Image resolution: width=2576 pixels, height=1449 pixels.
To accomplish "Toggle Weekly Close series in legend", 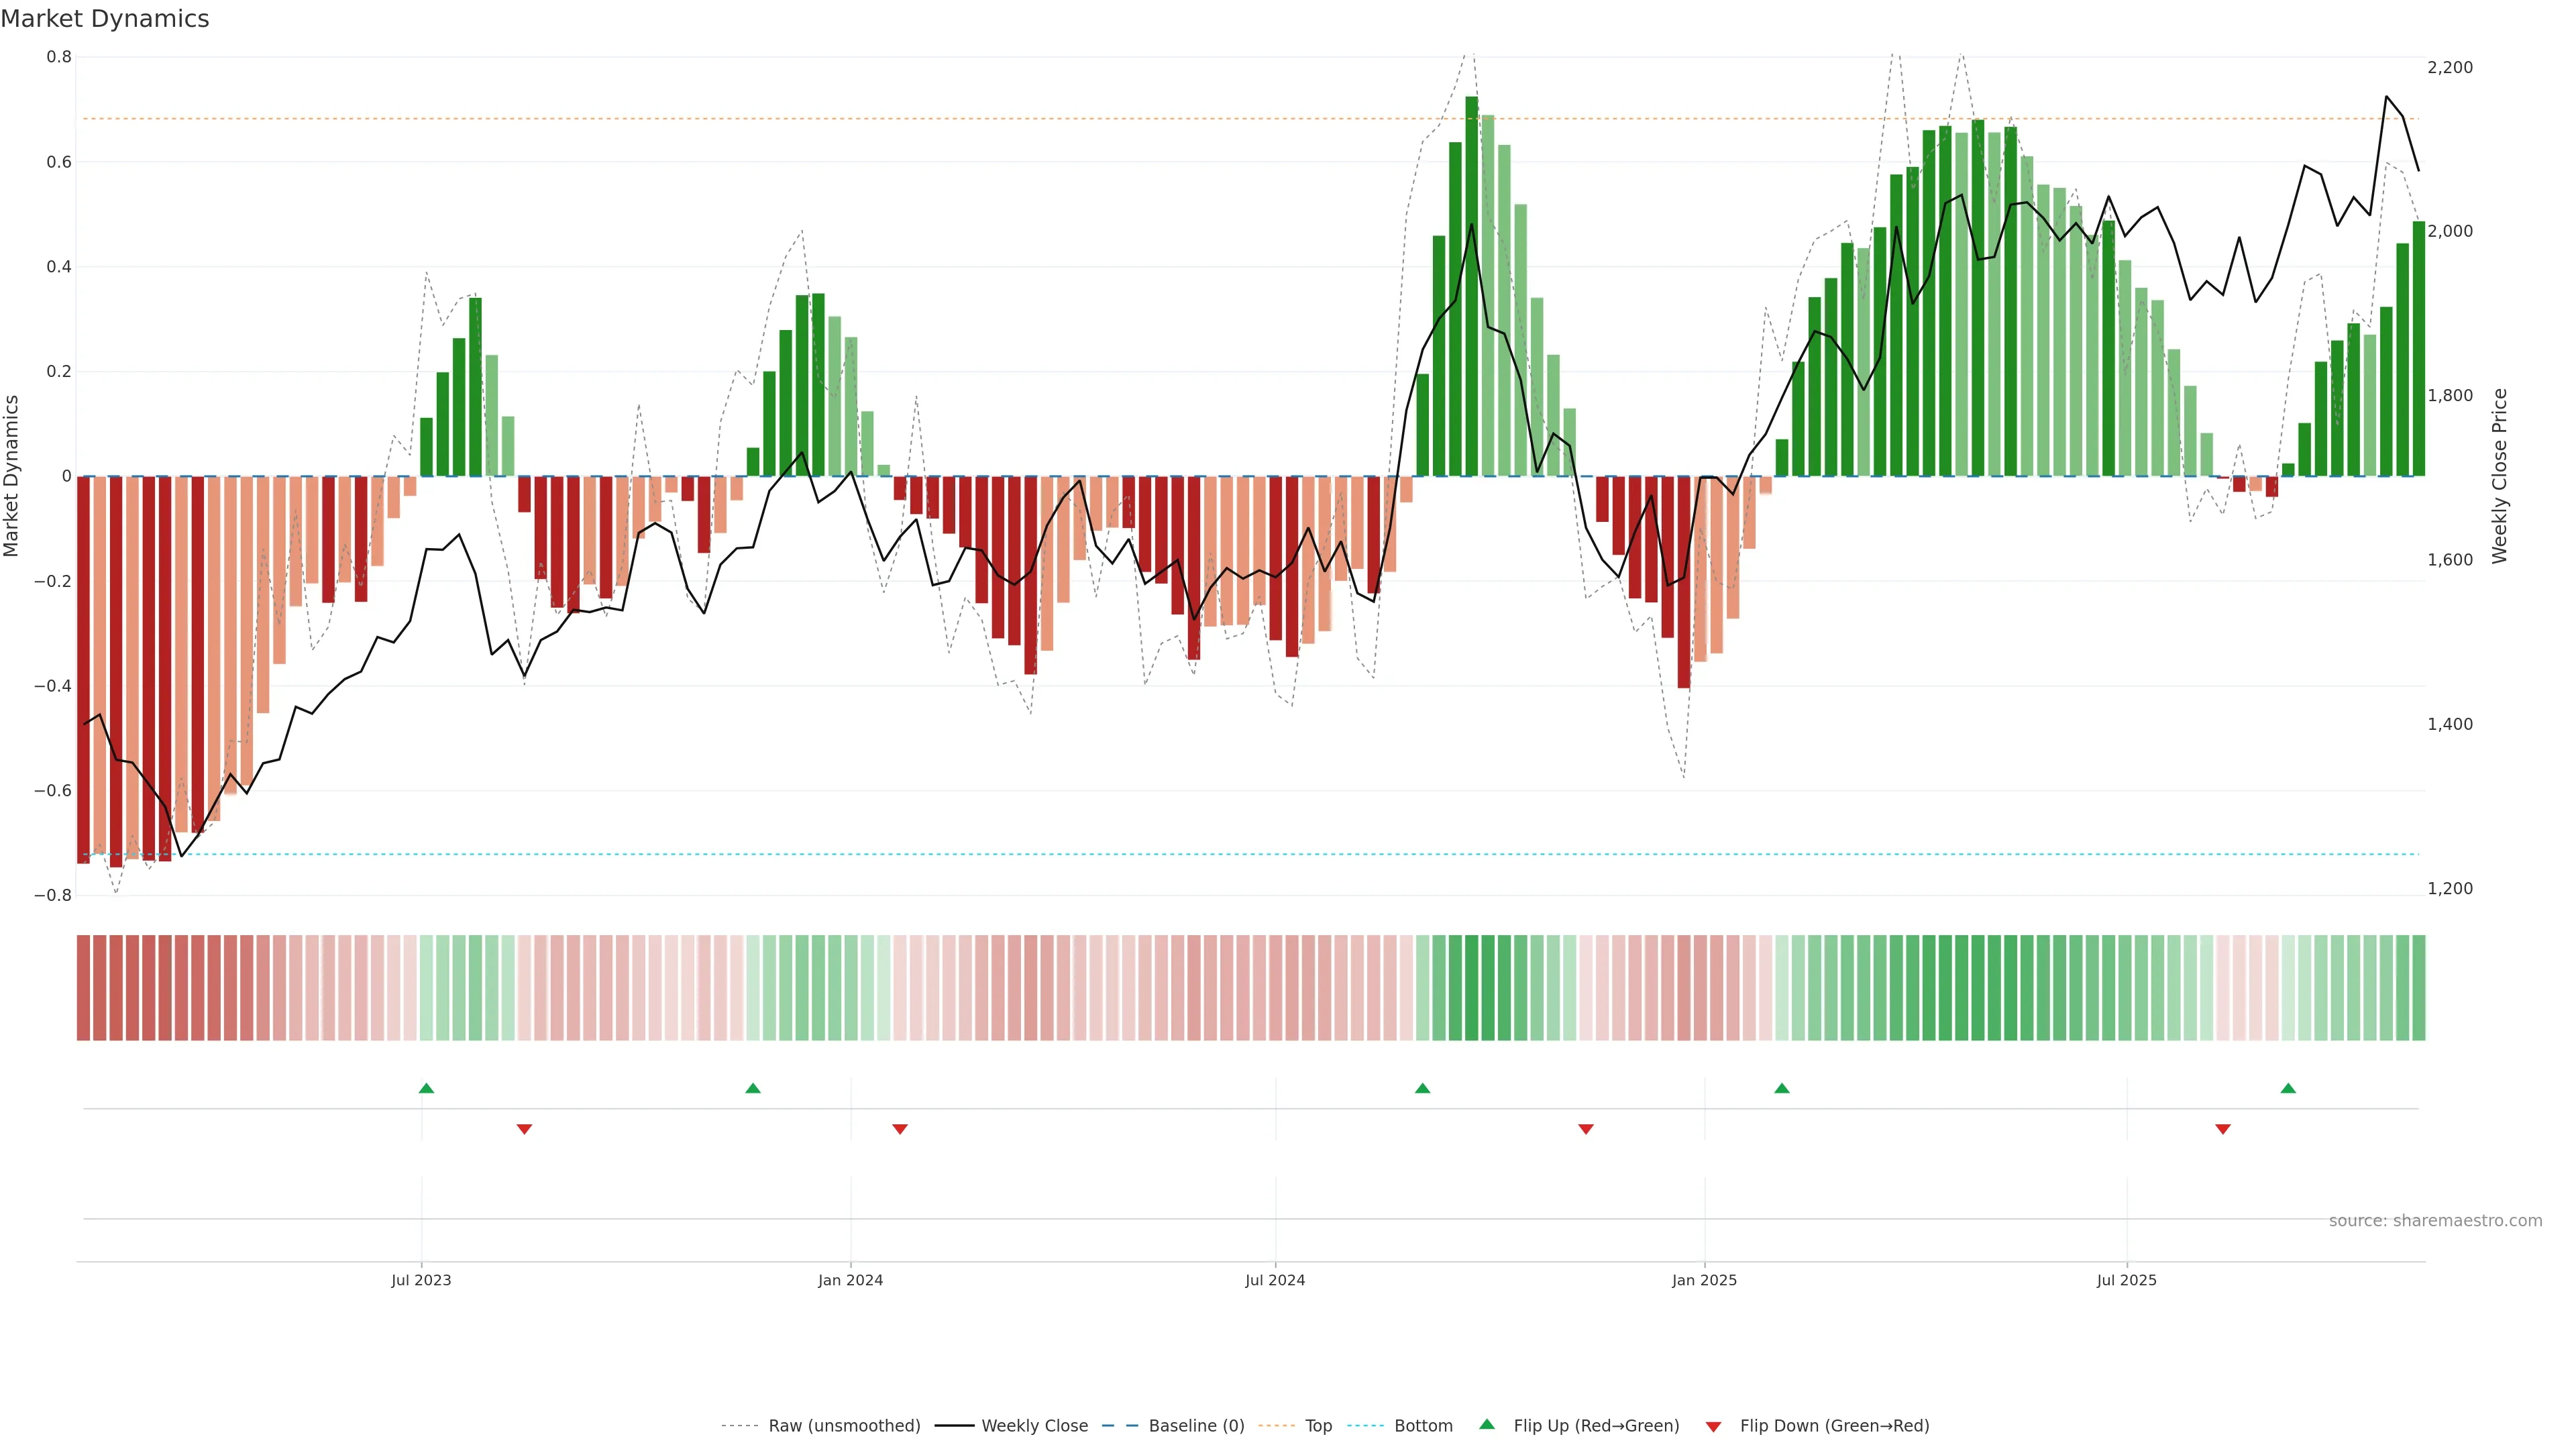I will pos(1034,1425).
